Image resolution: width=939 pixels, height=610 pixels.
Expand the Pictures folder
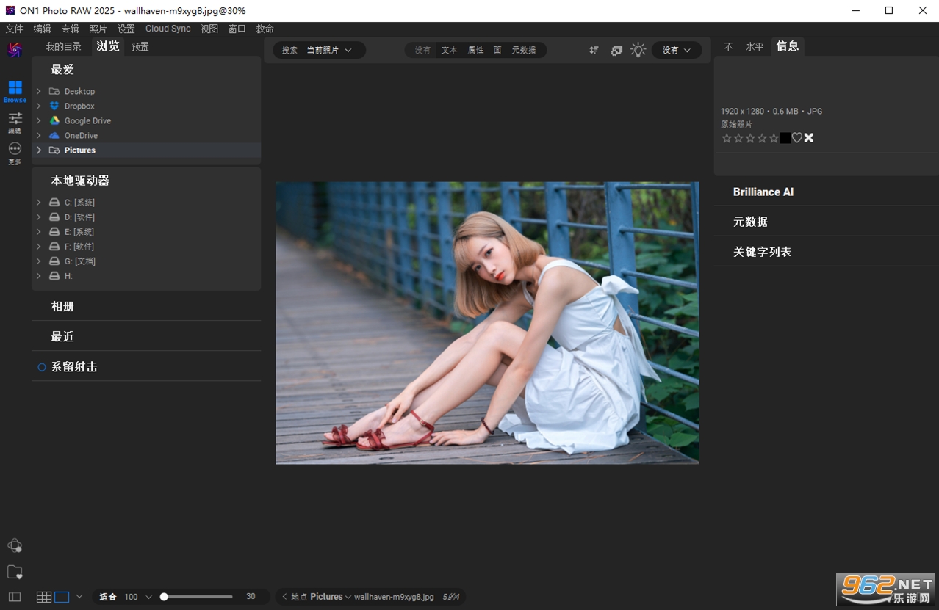(x=39, y=150)
